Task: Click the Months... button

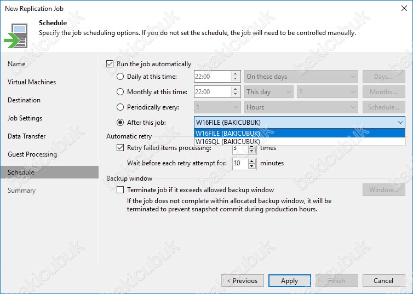Action: (384, 92)
